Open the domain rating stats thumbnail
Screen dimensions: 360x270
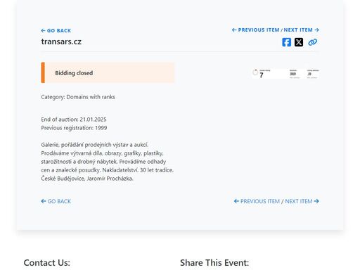click(285, 74)
